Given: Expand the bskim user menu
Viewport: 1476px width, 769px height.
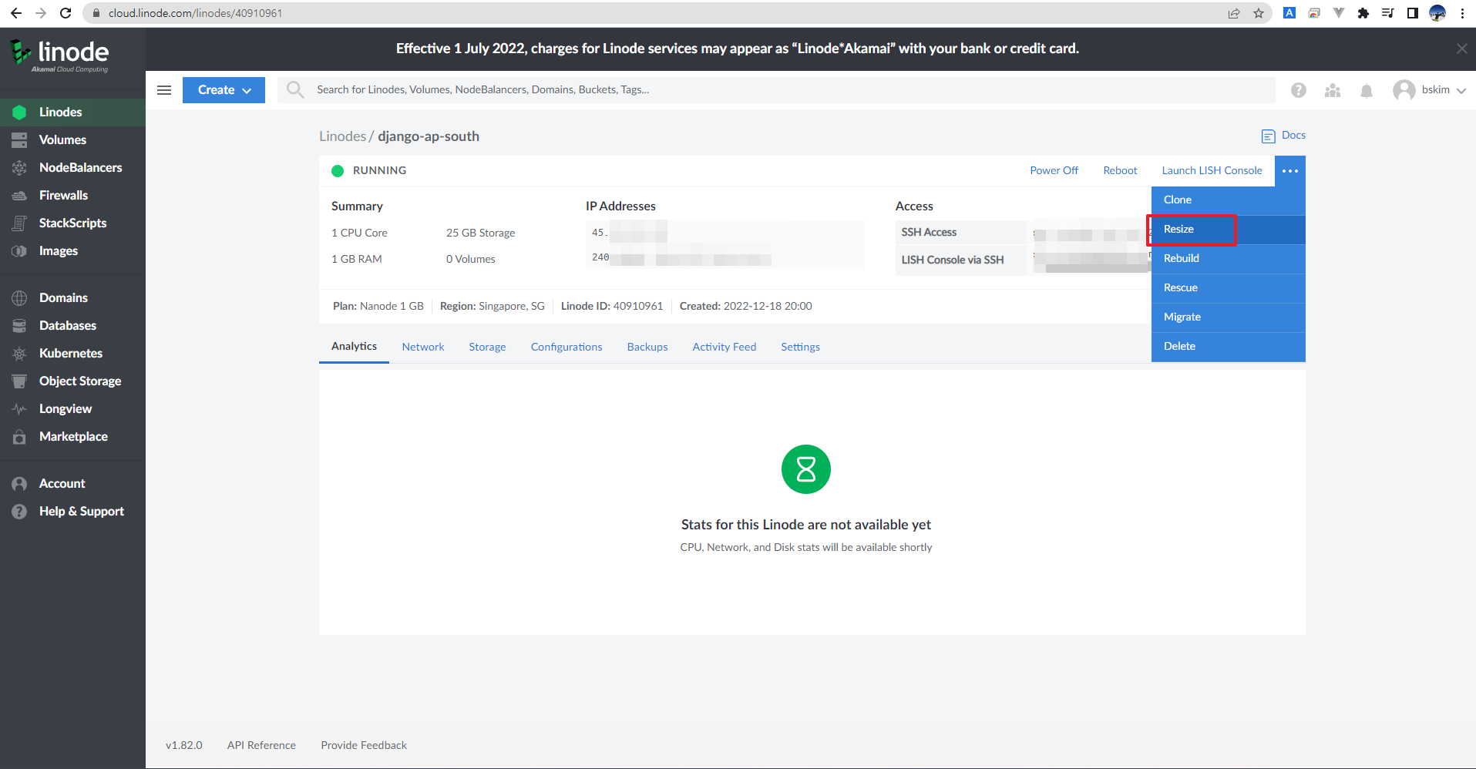Looking at the screenshot, I should [1430, 90].
